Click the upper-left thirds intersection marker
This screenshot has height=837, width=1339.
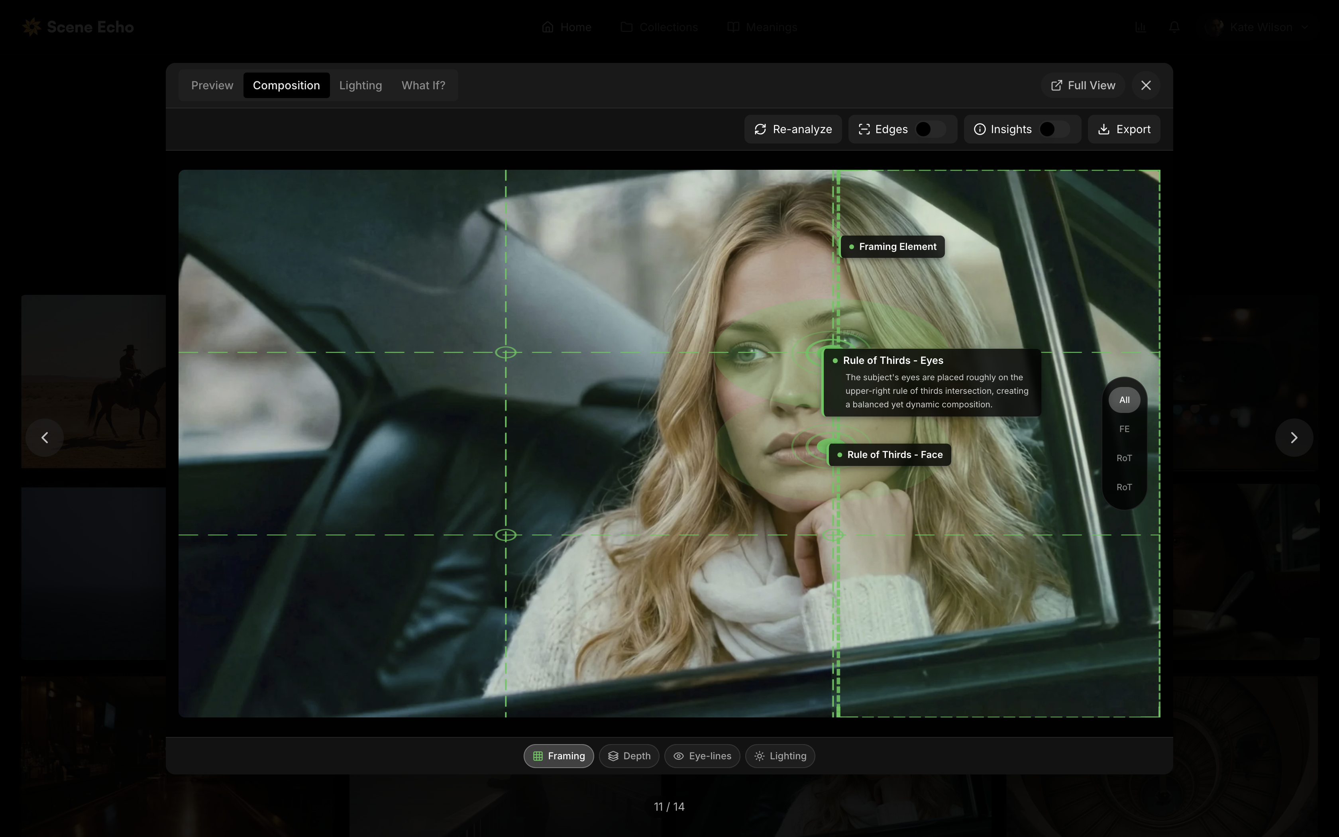click(x=506, y=353)
